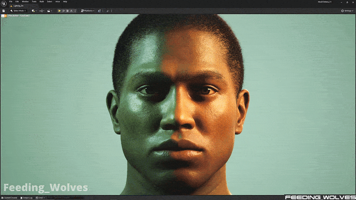Open the Select menu
This screenshot has width=356, height=200.
click(49, 2)
